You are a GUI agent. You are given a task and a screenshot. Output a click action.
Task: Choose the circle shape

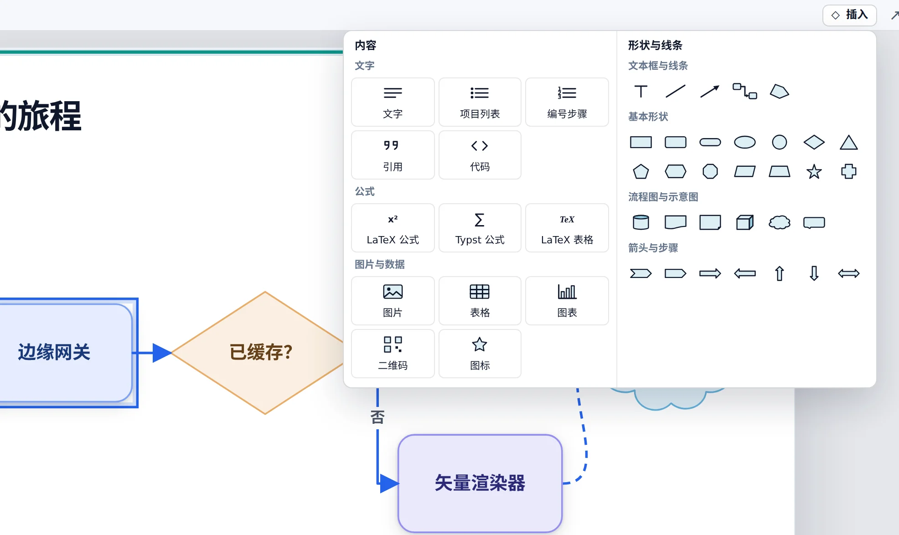coord(780,143)
